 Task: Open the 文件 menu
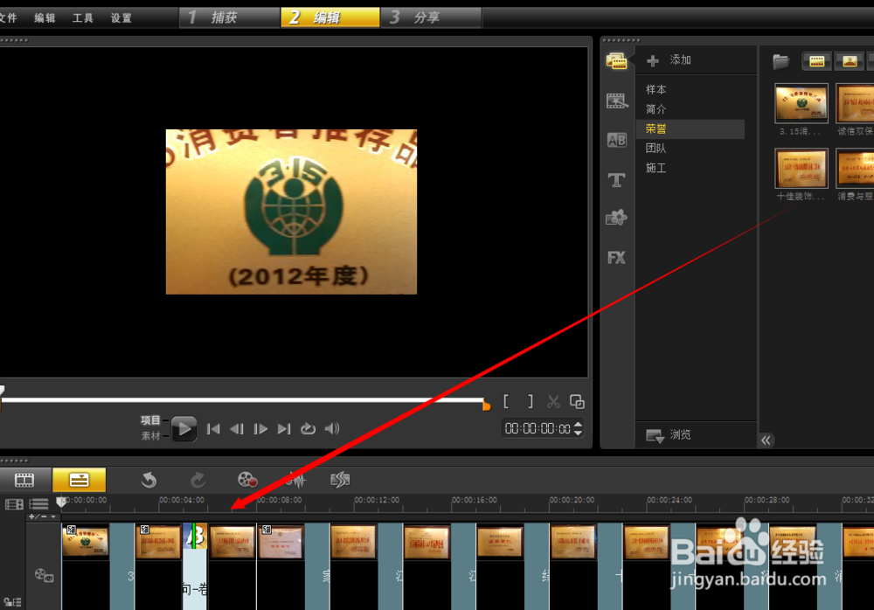pyautogui.click(x=9, y=17)
